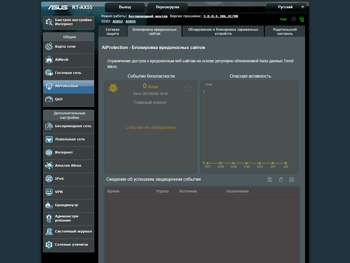Click the Перезагрузка reboot button
This screenshot has height=263, width=350.
click(x=168, y=7)
